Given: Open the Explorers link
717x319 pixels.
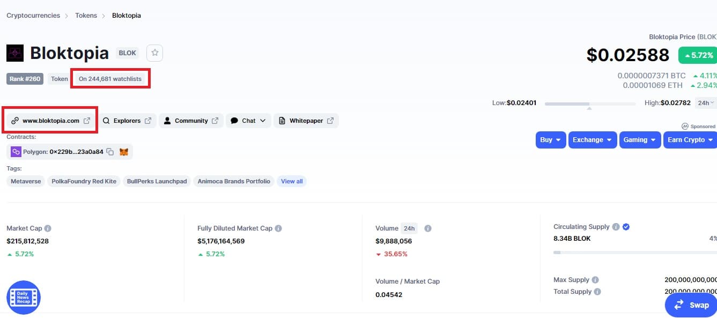Looking at the screenshot, I should (127, 121).
